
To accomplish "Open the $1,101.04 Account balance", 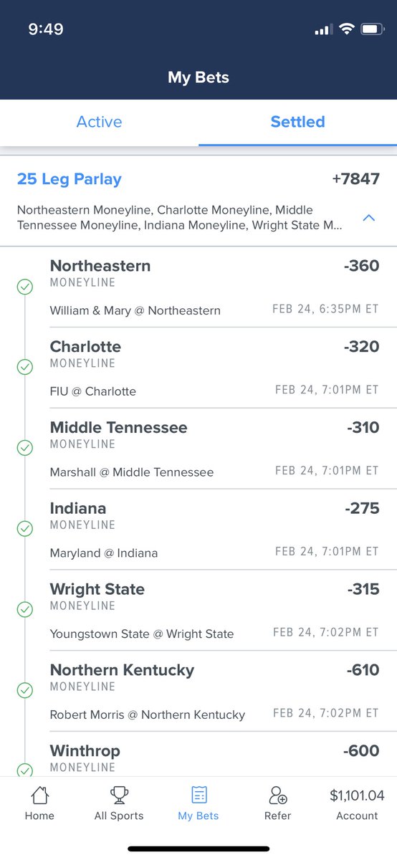I will coord(357,805).
